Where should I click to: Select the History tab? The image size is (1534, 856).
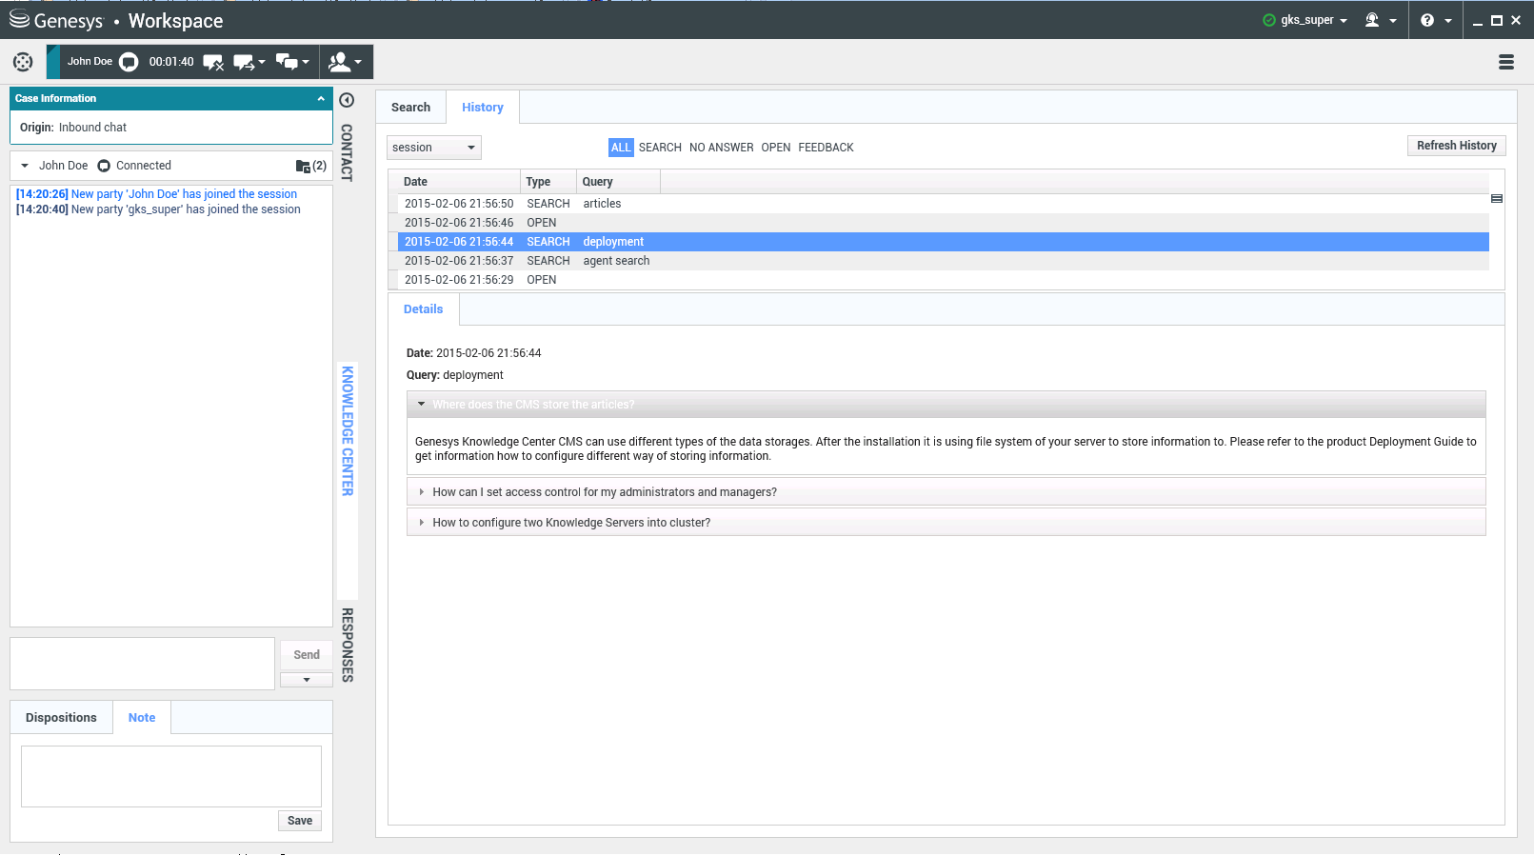[483, 108]
